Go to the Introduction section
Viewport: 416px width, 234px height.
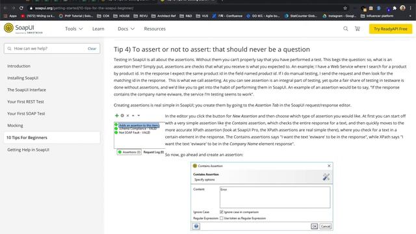19,66
